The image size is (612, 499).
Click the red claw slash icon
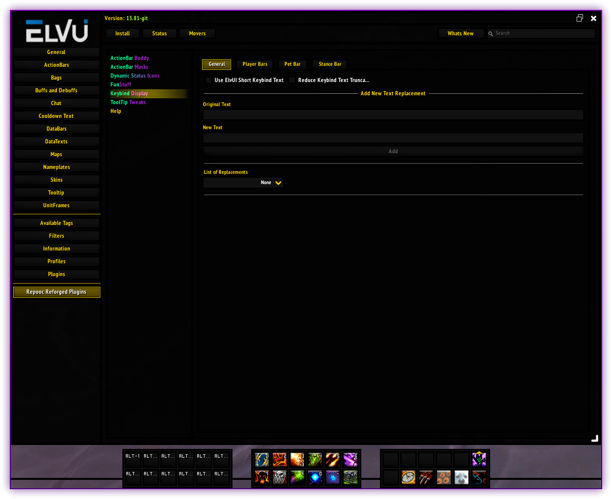426,477
